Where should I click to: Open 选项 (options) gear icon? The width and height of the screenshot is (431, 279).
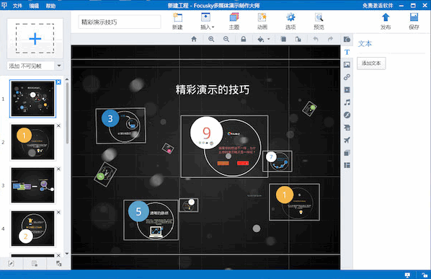pos(290,21)
